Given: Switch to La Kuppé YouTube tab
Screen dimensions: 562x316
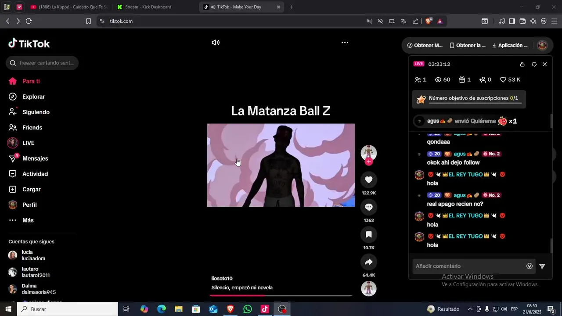Looking at the screenshot, I should [x=68, y=7].
